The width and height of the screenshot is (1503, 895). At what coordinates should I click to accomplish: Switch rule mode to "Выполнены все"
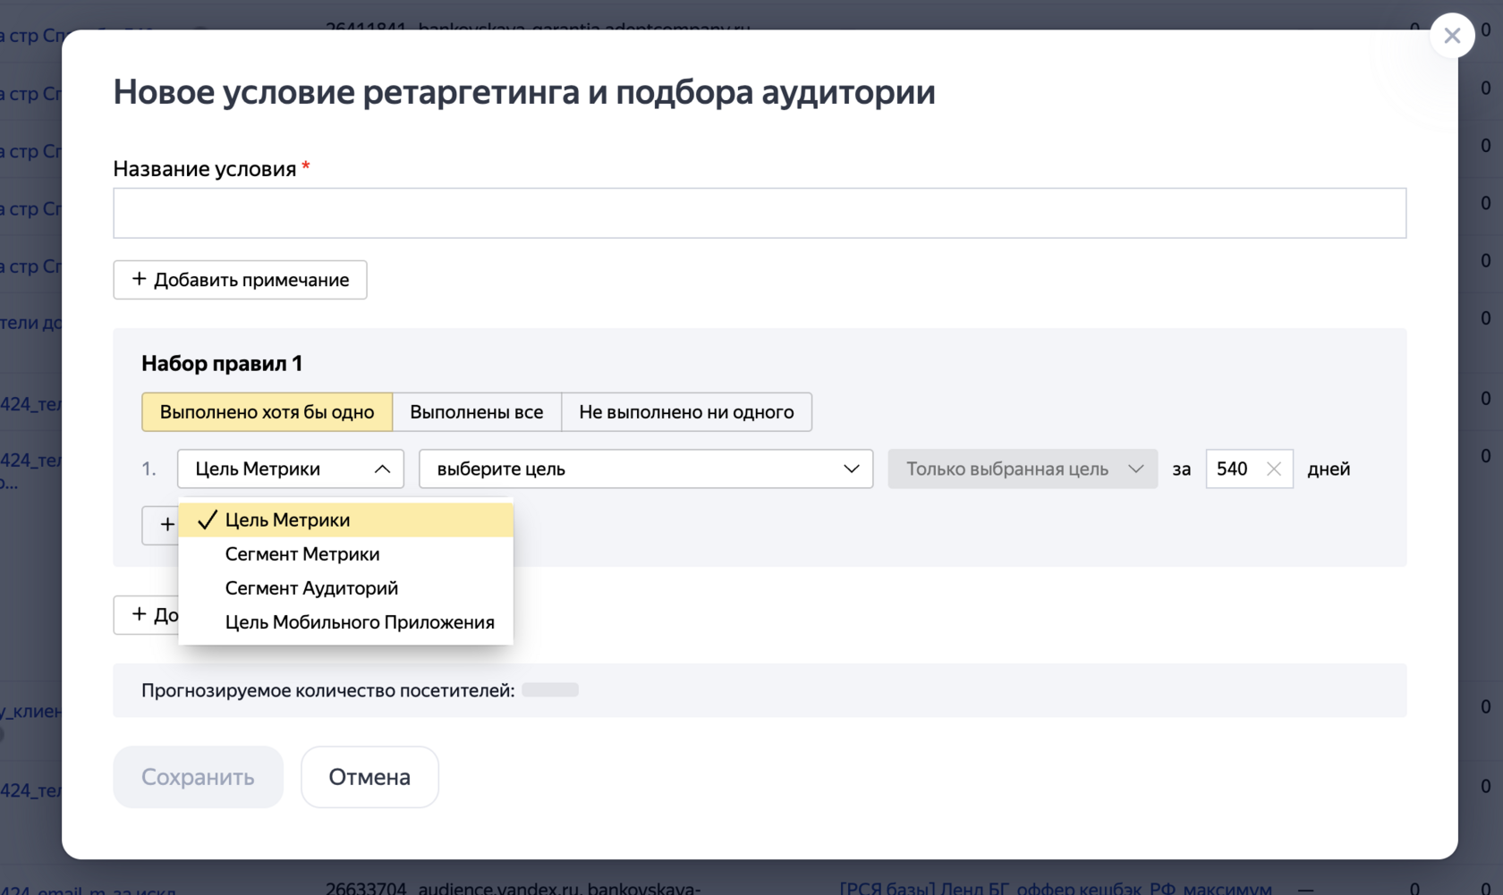(476, 412)
